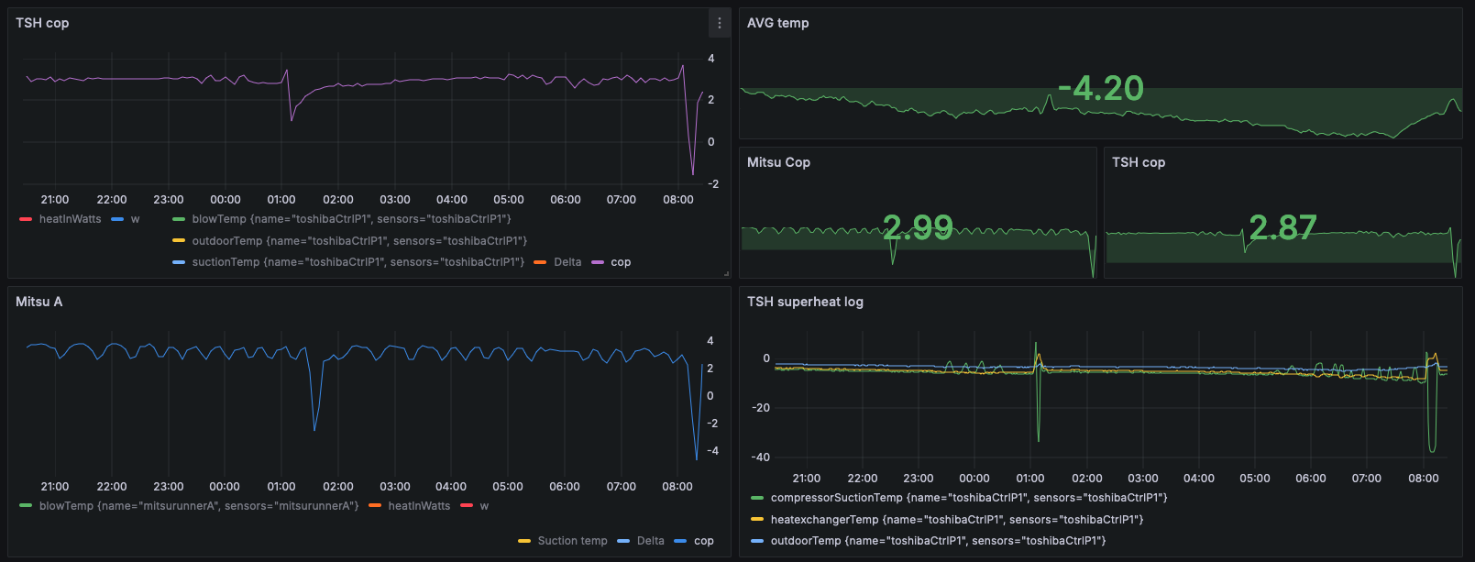The height and width of the screenshot is (562, 1475).
Task: Click the -4.20 value in the AVG temp panel
Action: coord(1100,89)
